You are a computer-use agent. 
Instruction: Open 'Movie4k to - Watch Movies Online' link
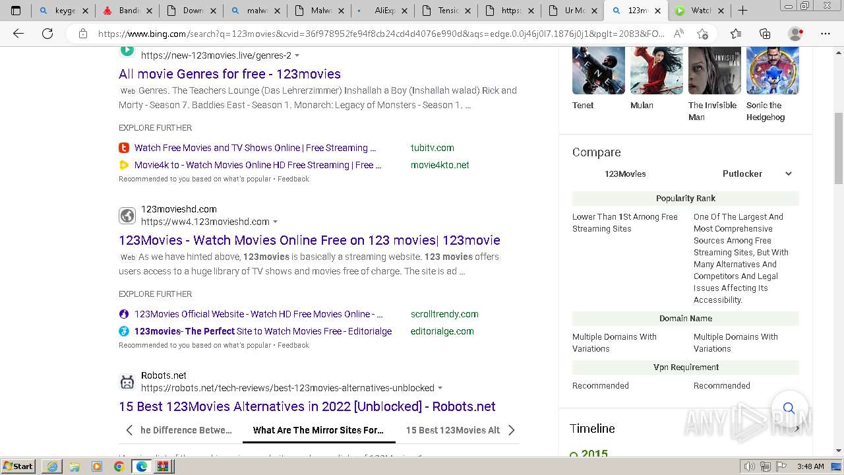point(258,165)
